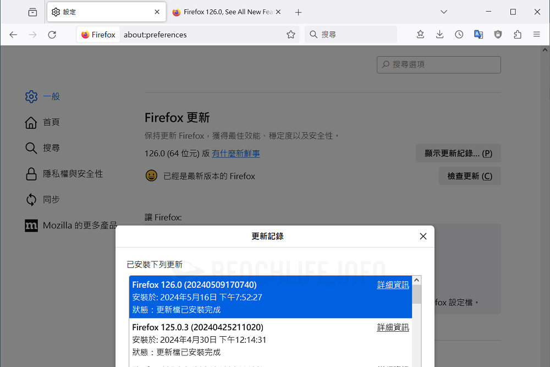The height and width of the screenshot is (367, 550).
Task: Go back with the back arrow
Action: click(13, 34)
